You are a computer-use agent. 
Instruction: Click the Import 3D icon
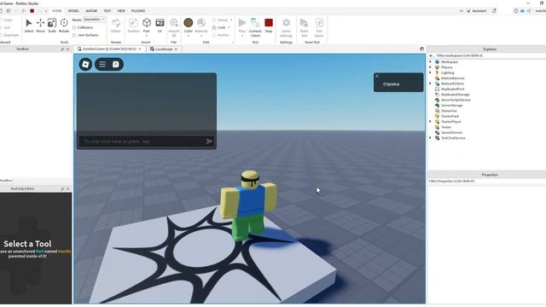[174, 23]
